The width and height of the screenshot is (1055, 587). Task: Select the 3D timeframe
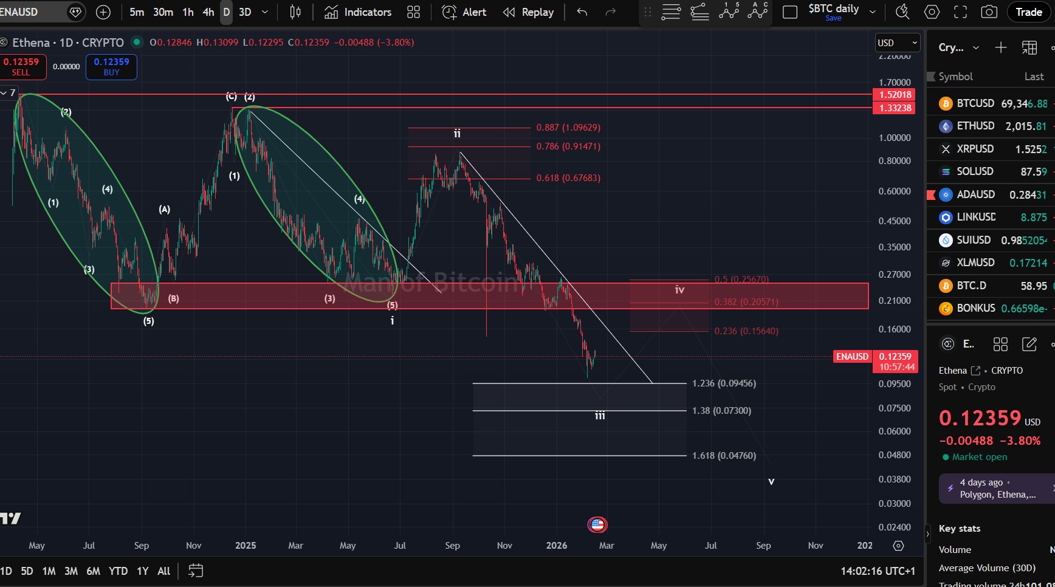245,12
